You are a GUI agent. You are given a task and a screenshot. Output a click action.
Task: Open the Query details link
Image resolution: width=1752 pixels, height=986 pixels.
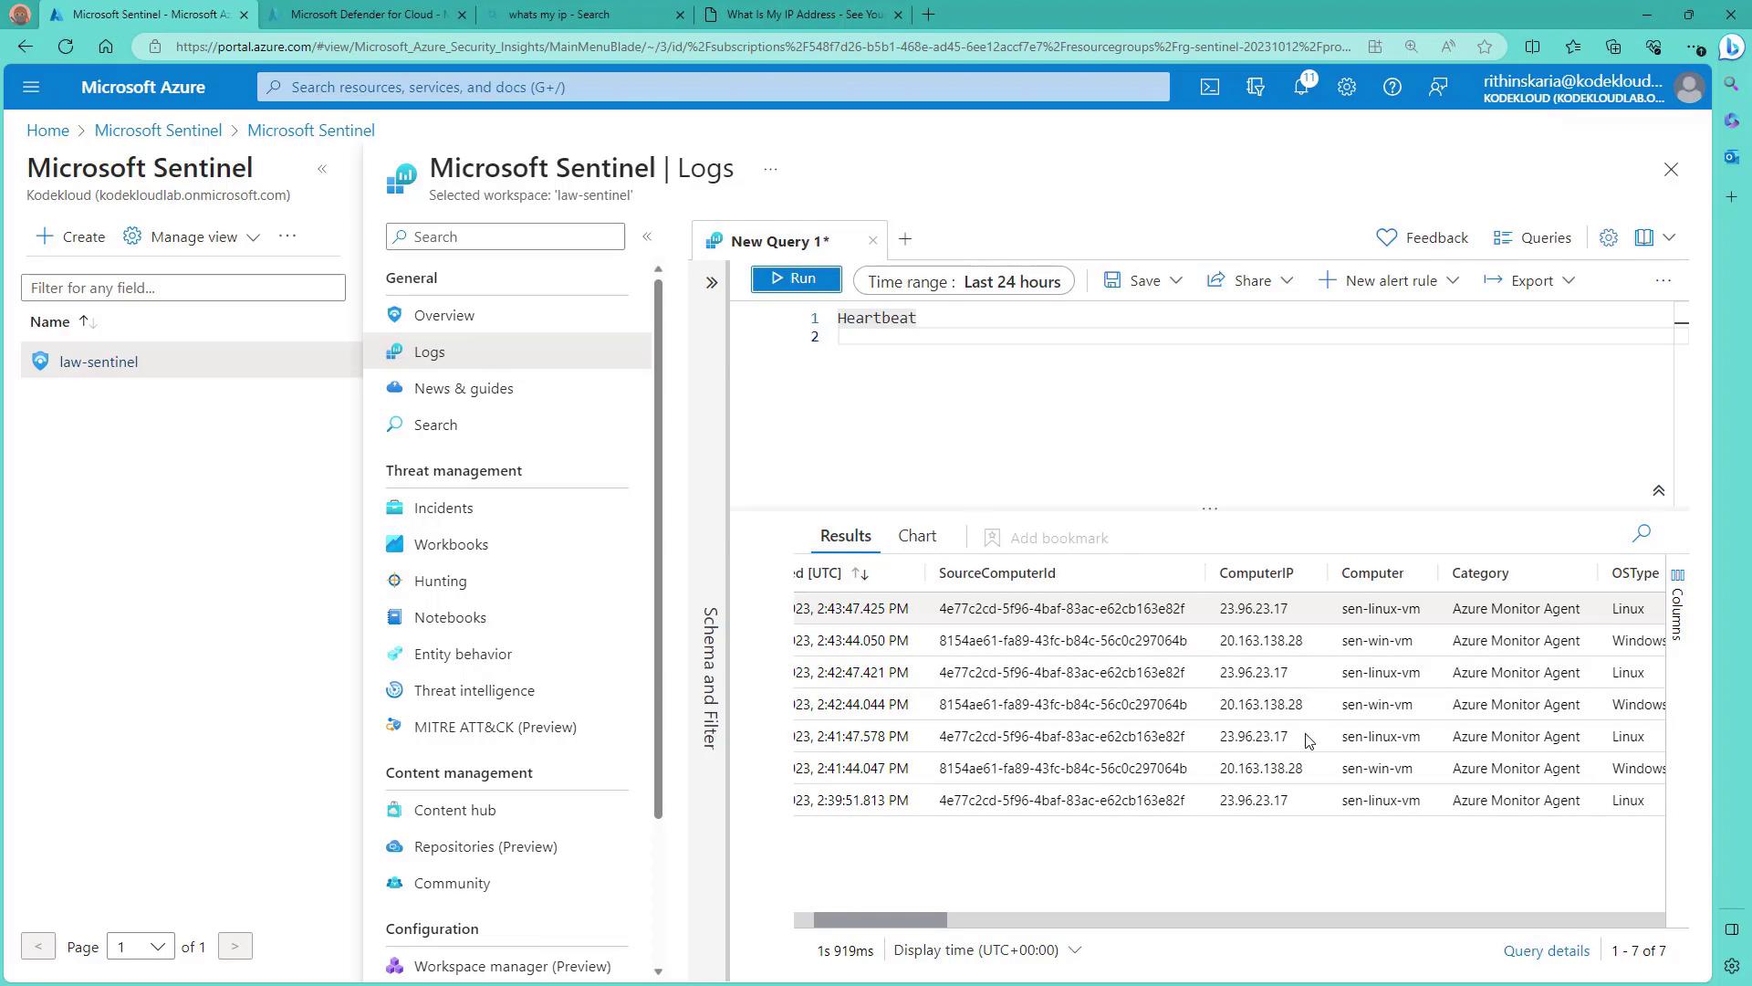pos(1546,951)
